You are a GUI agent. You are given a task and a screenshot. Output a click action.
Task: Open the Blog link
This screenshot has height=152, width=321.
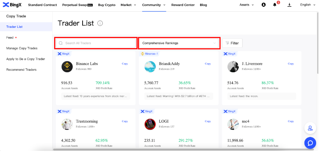(203, 5)
